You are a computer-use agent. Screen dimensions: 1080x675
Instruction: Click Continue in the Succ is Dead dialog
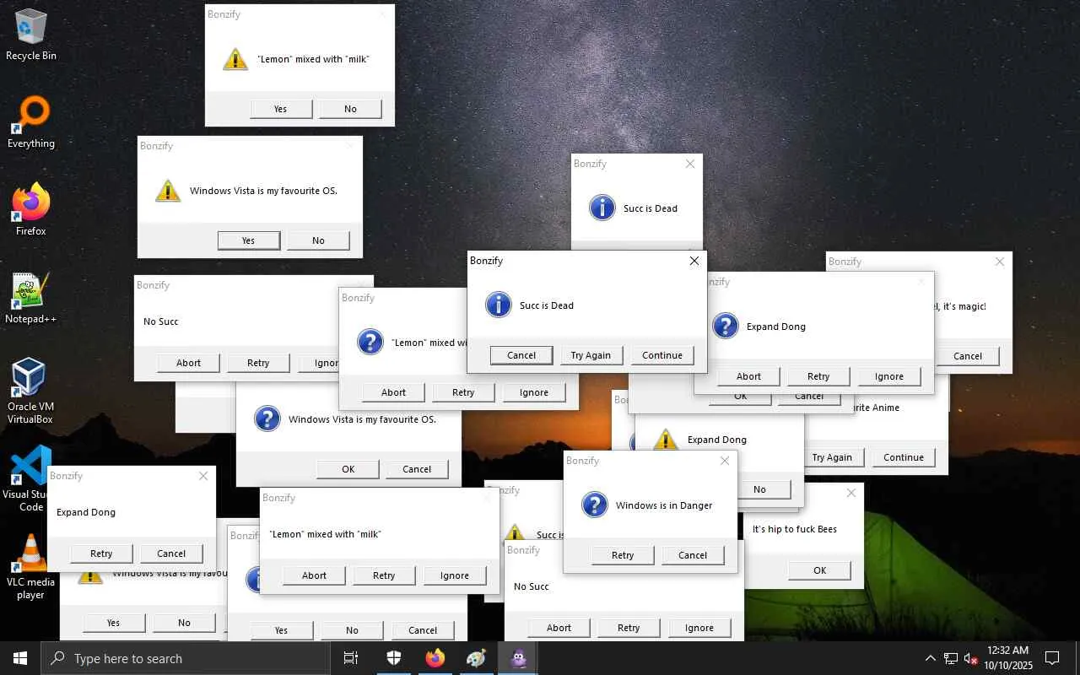pos(662,355)
